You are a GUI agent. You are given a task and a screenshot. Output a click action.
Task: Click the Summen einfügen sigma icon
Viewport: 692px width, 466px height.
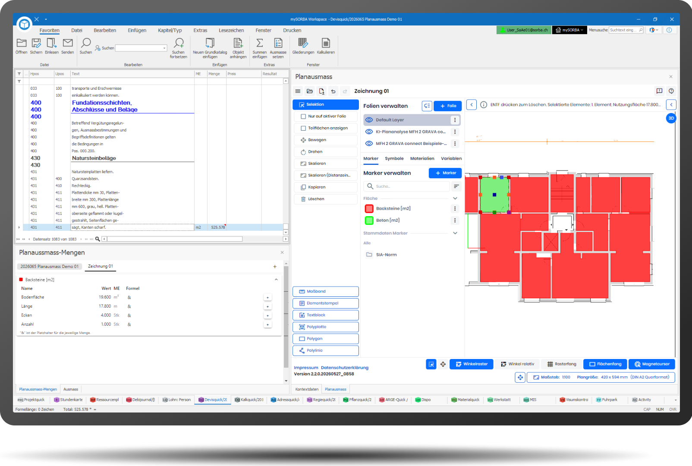tap(260, 43)
